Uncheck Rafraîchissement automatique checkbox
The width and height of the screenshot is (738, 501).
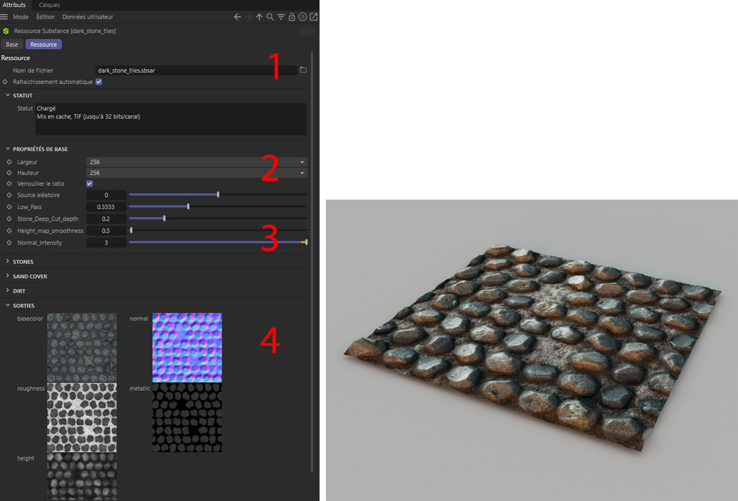[x=99, y=82]
